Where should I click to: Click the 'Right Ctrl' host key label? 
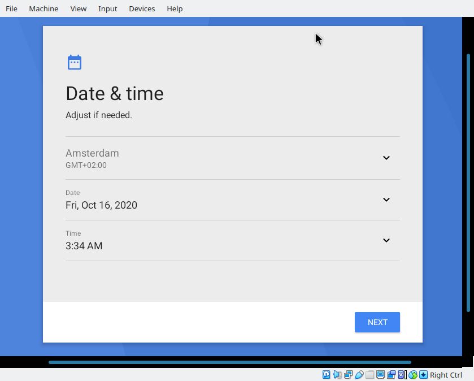click(x=446, y=375)
